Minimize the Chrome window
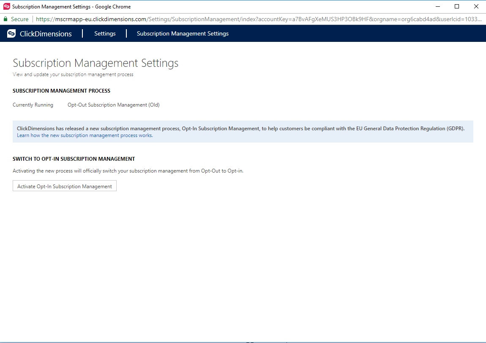Image resolution: width=486 pixels, height=343 pixels. [x=438, y=6]
